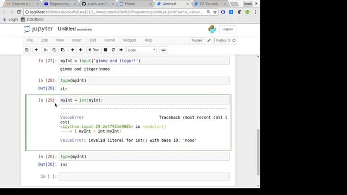The width and height of the screenshot is (347, 195).
Task: Open the Insert menu
Action: tap(77, 40)
